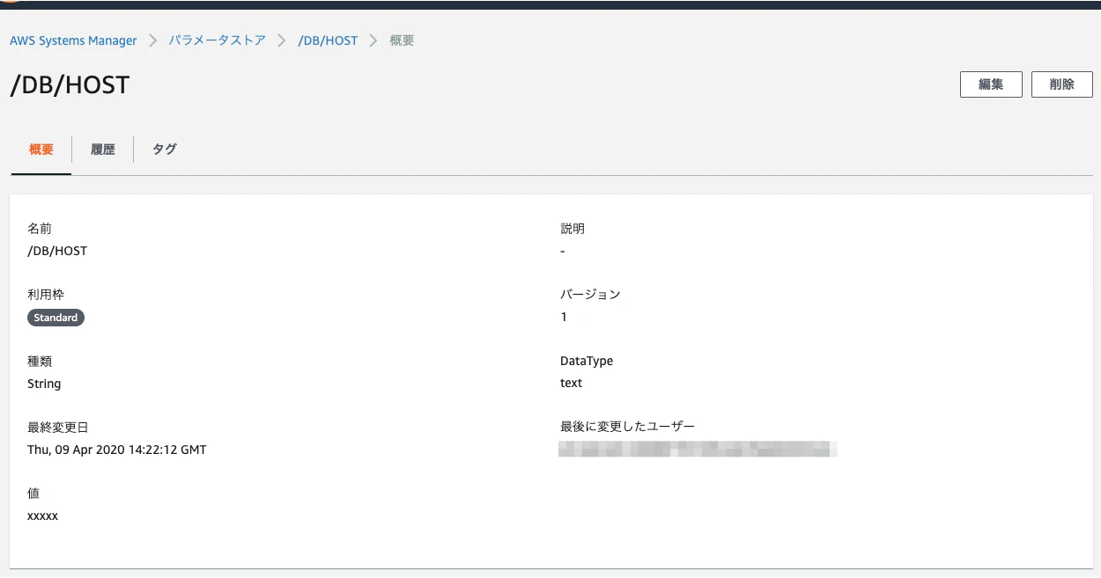Click the 概要 breadcrumb entry

coord(401,40)
